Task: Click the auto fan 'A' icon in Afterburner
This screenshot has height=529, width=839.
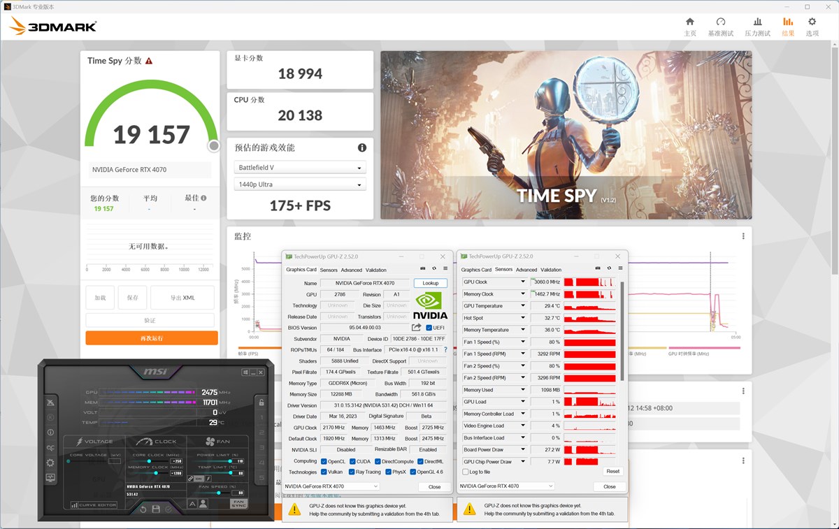Action: tap(192, 504)
